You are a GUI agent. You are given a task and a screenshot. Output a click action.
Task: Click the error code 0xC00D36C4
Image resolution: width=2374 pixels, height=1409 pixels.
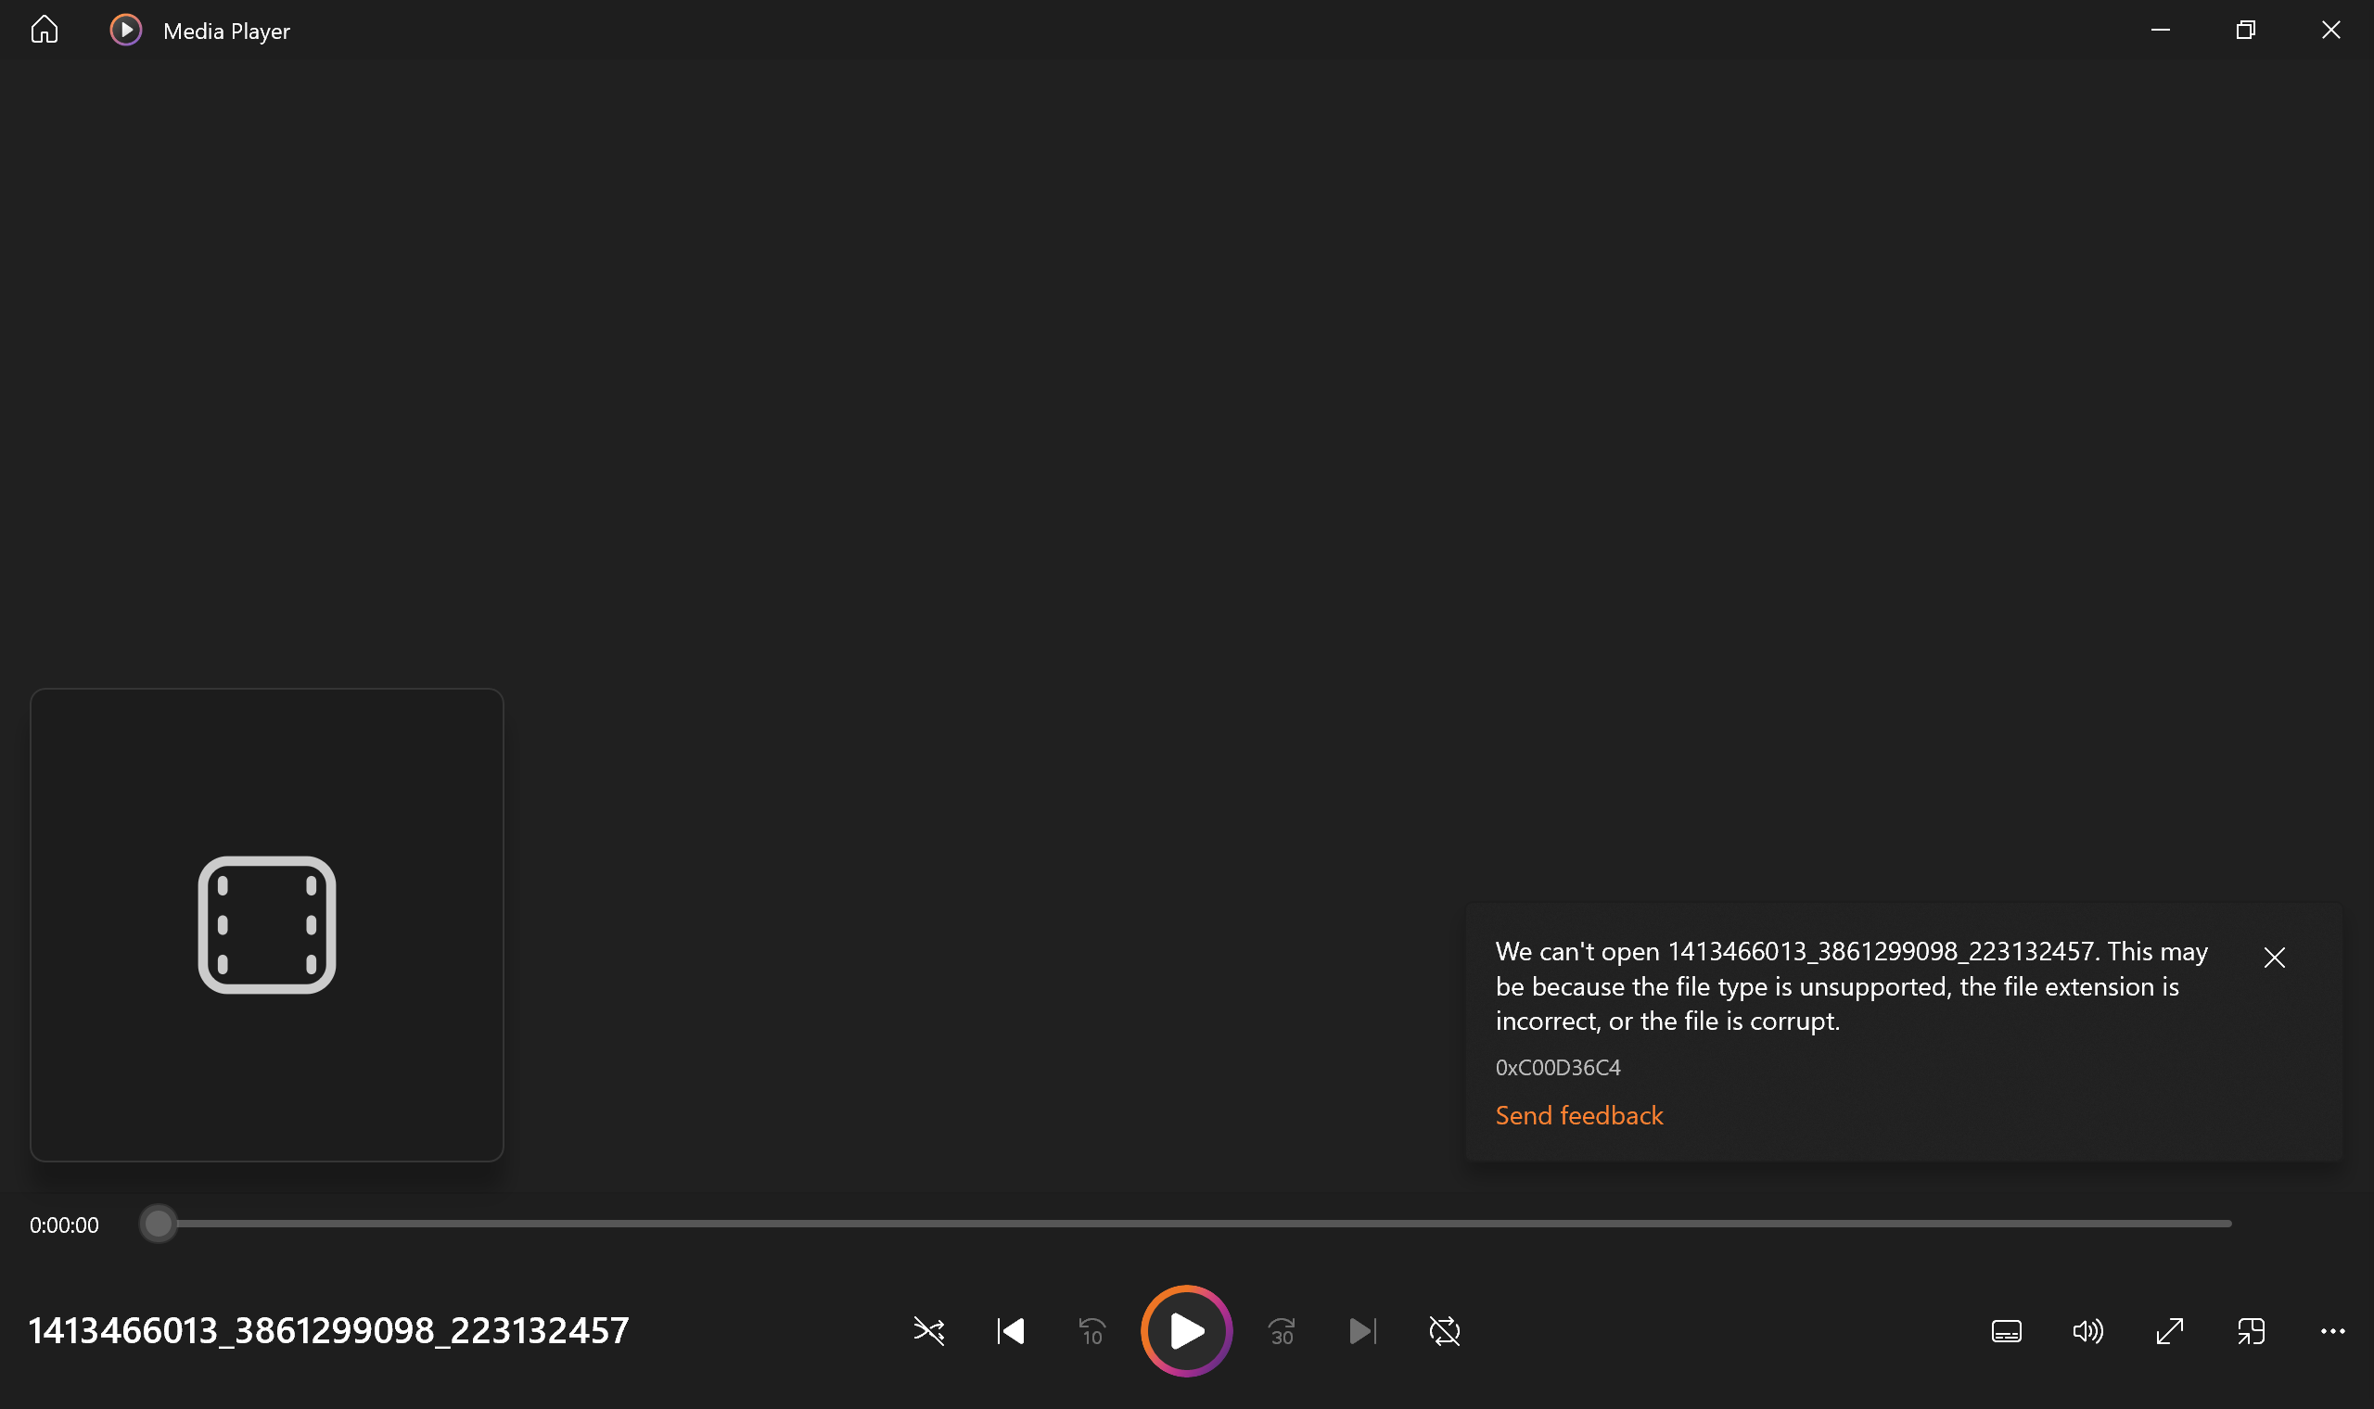click(1558, 1067)
